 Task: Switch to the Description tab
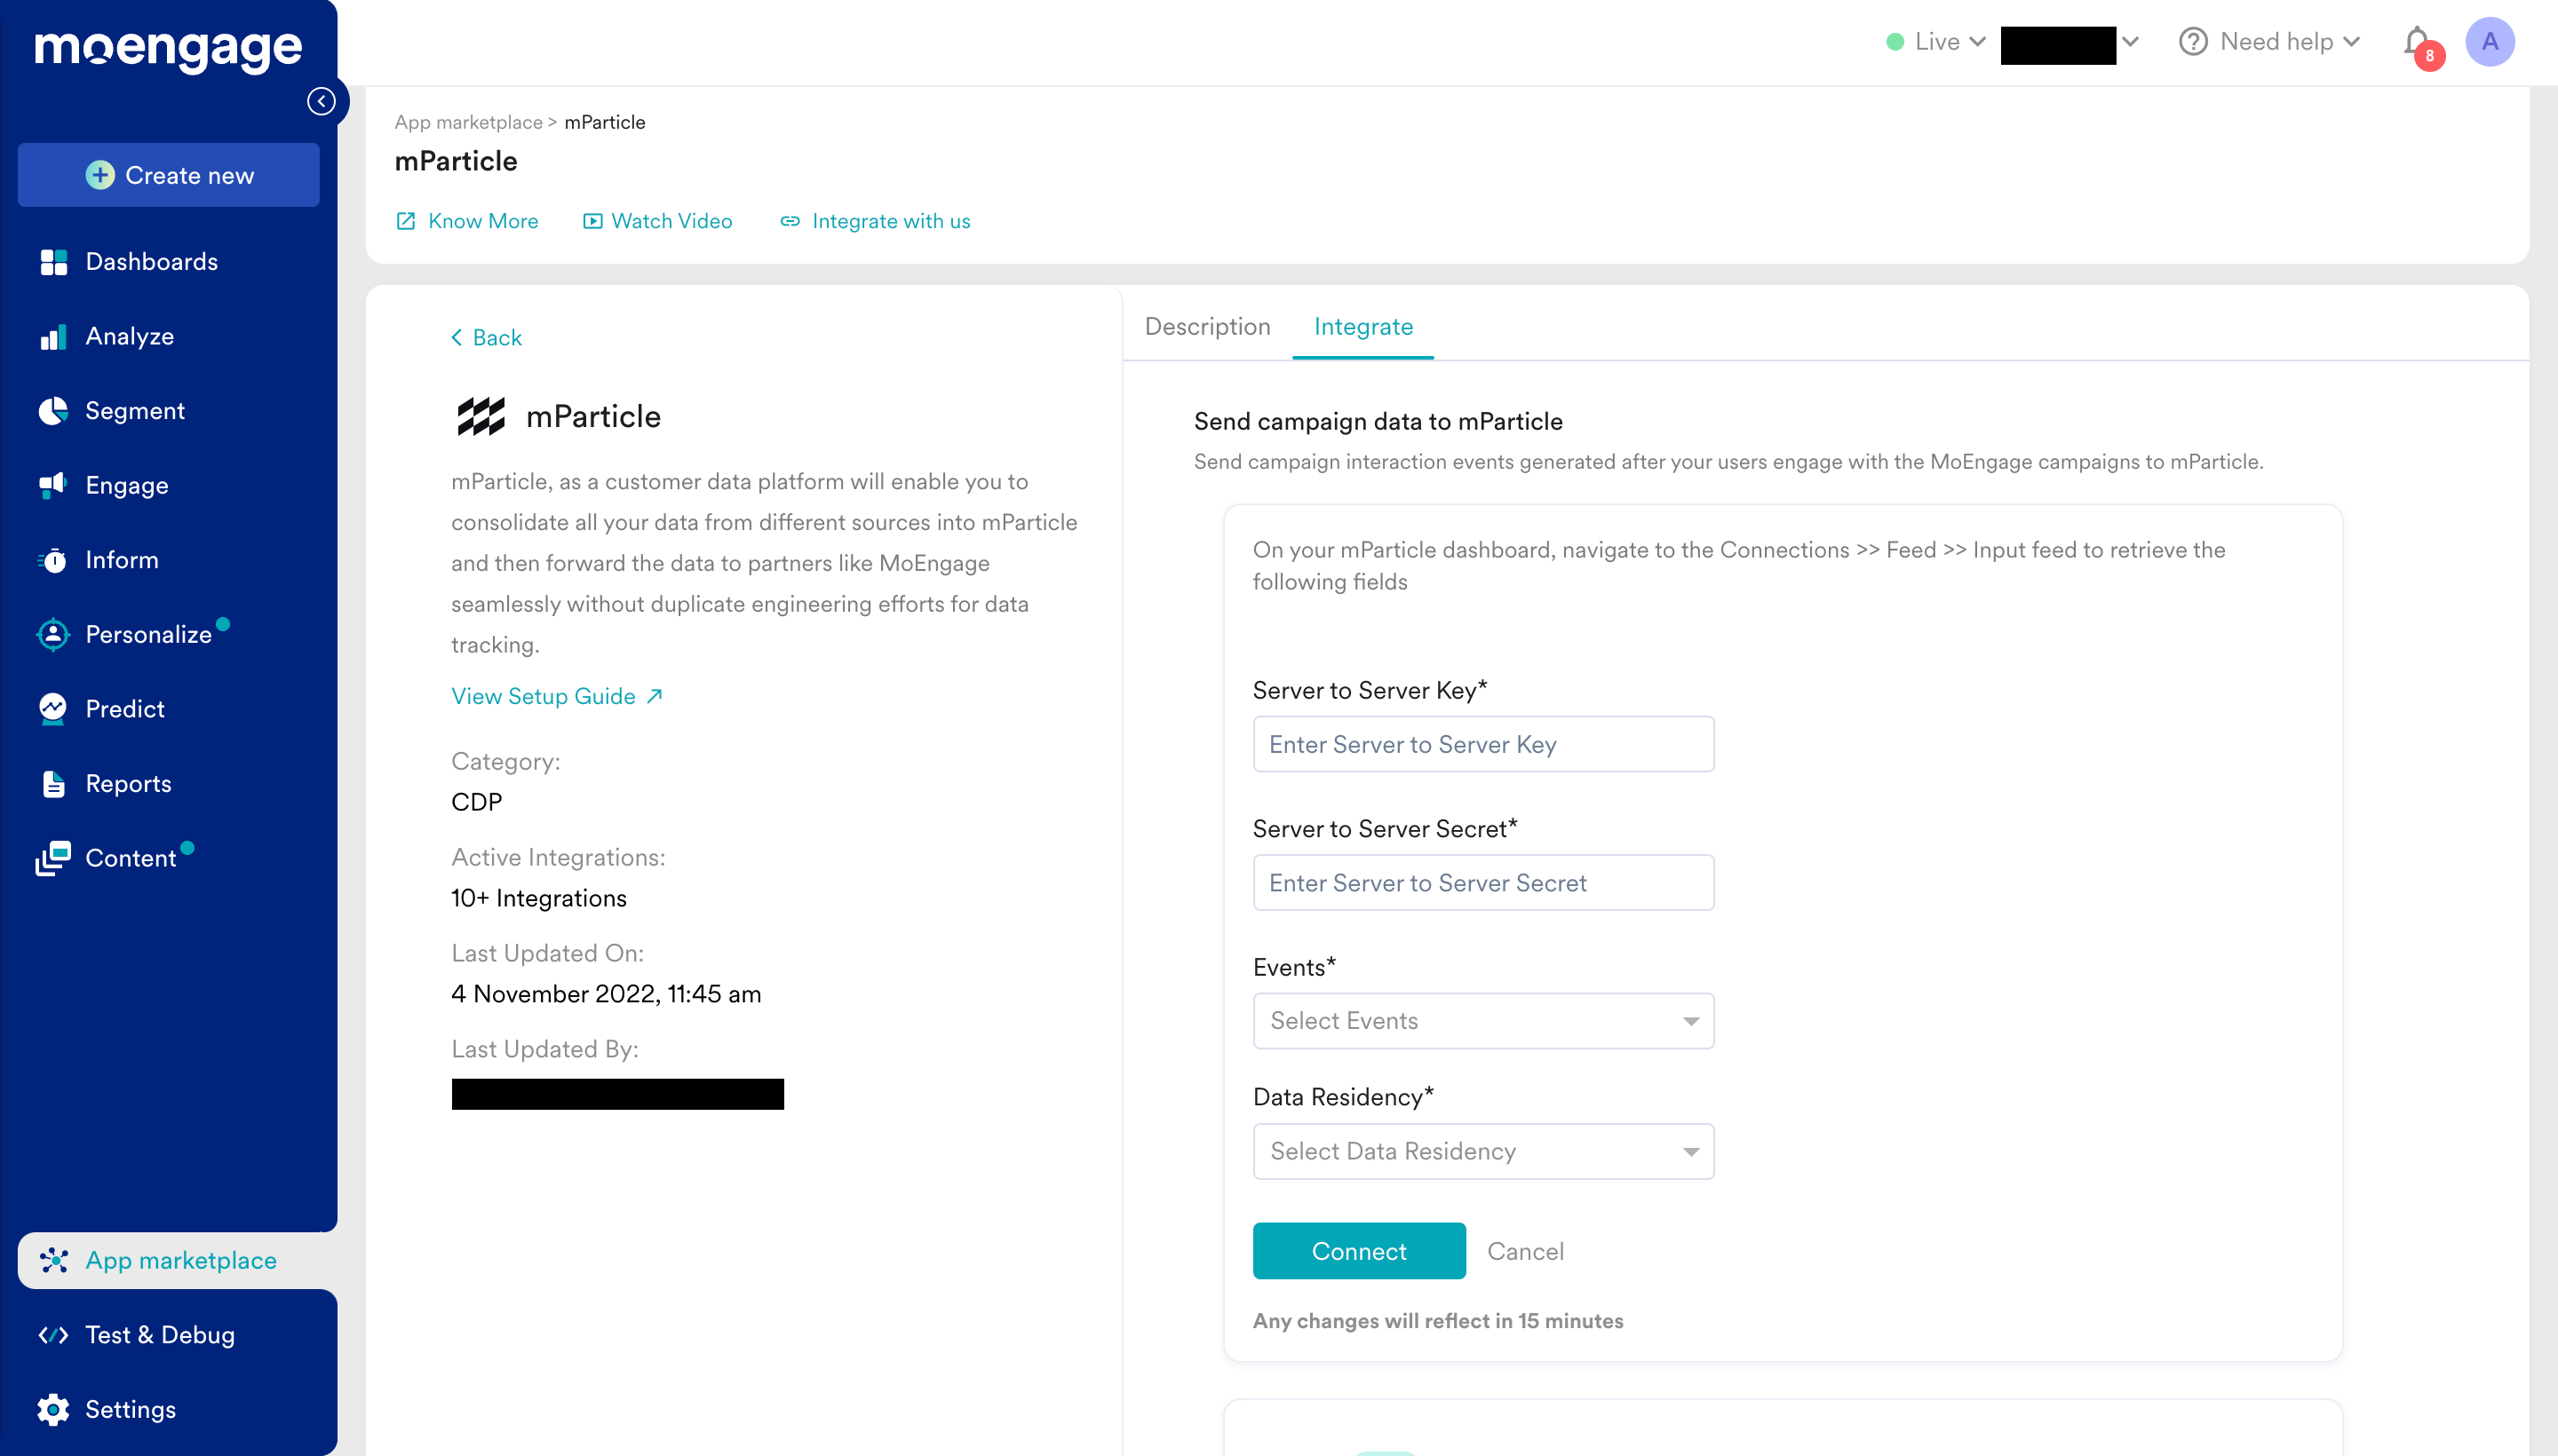1206,326
